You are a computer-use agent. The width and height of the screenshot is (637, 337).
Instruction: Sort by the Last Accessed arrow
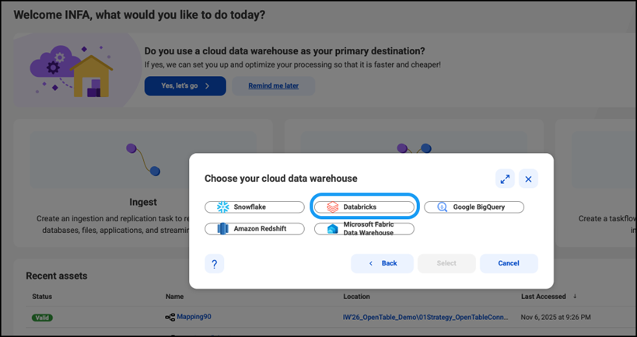tap(575, 297)
